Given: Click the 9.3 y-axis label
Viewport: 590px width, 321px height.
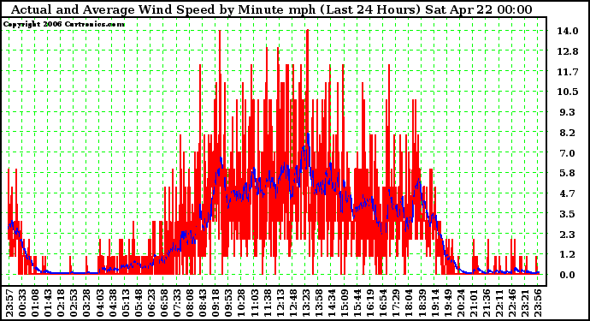Looking at the screenshot, I should [568, 112].
